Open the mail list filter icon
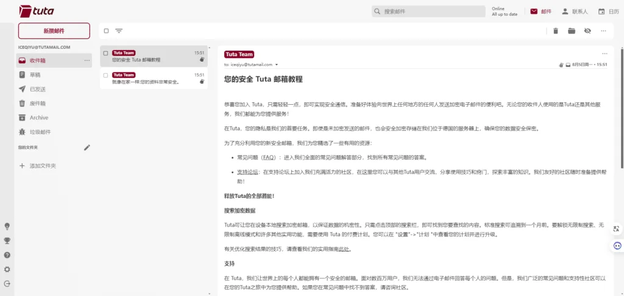 pos(119,30)
